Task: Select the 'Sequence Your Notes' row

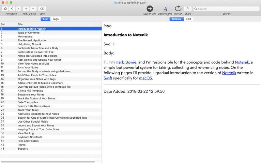Action: 51,95
